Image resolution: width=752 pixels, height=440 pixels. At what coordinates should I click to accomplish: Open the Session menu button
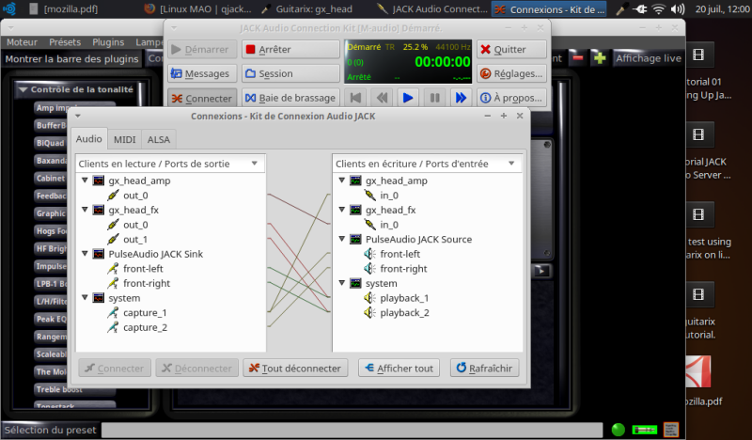(x=290, y=74)
